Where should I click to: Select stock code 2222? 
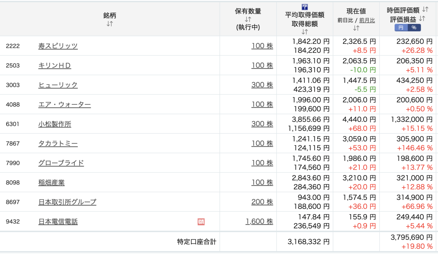[13, 46]
